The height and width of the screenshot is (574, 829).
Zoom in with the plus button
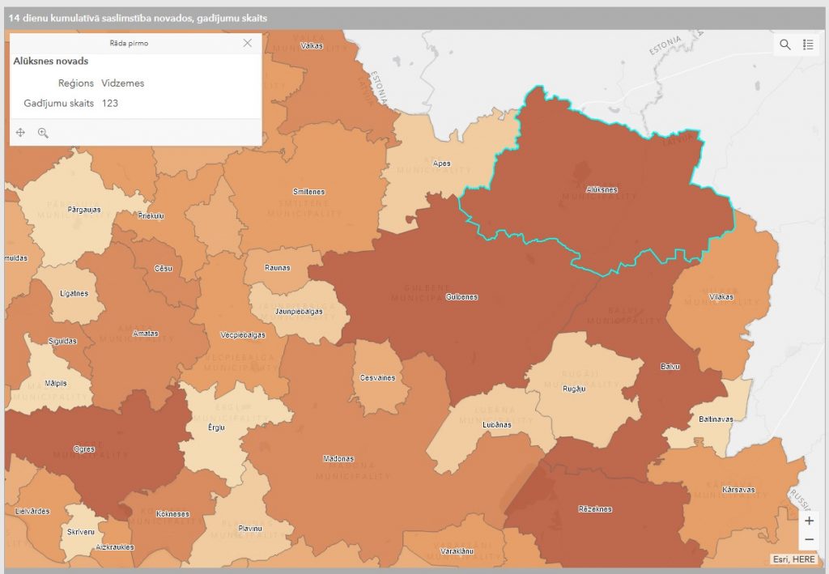coord(809,521)
